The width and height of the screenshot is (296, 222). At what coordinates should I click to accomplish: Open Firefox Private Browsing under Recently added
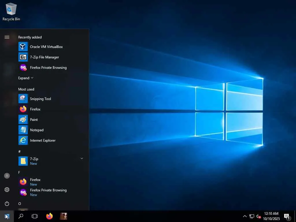tap(51, 68)
